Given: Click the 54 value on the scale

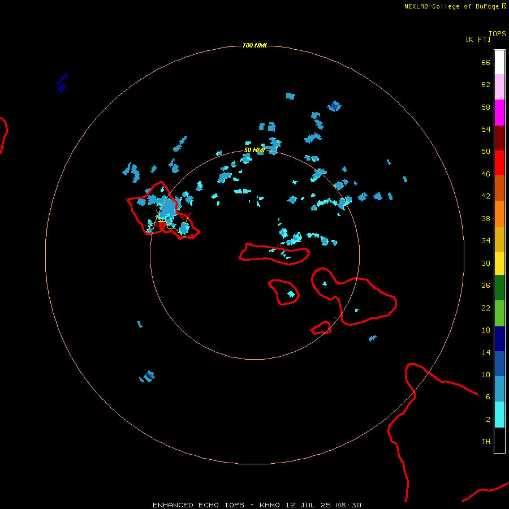Looking at the screenshot, I should [x=486, y=129].
